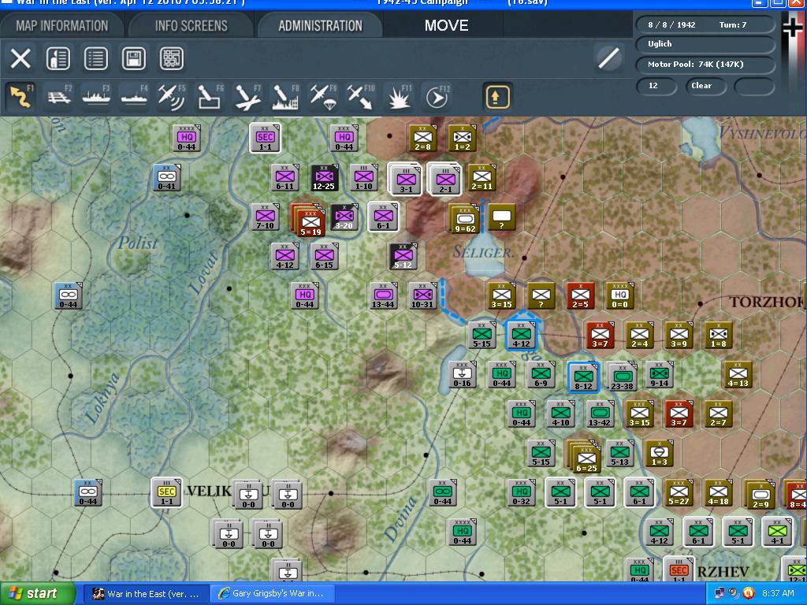Select the yellow SEC unit 1-1 near Velikie
Image resolution: width=807 pixels, height=605 pixels.
pyautogui.click(x=167, y=493)
